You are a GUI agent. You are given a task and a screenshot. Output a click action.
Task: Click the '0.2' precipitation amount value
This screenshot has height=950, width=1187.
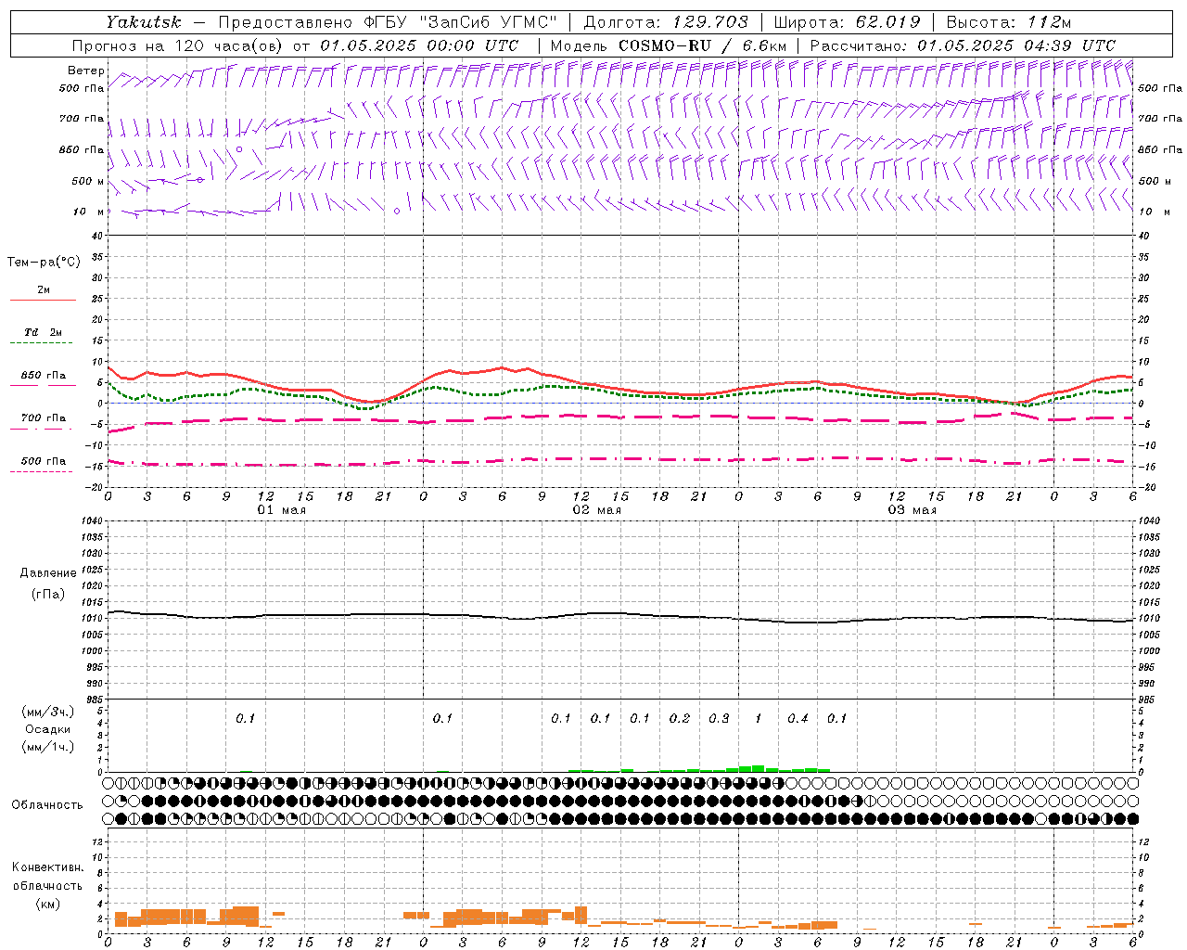[x=680, y=718]
